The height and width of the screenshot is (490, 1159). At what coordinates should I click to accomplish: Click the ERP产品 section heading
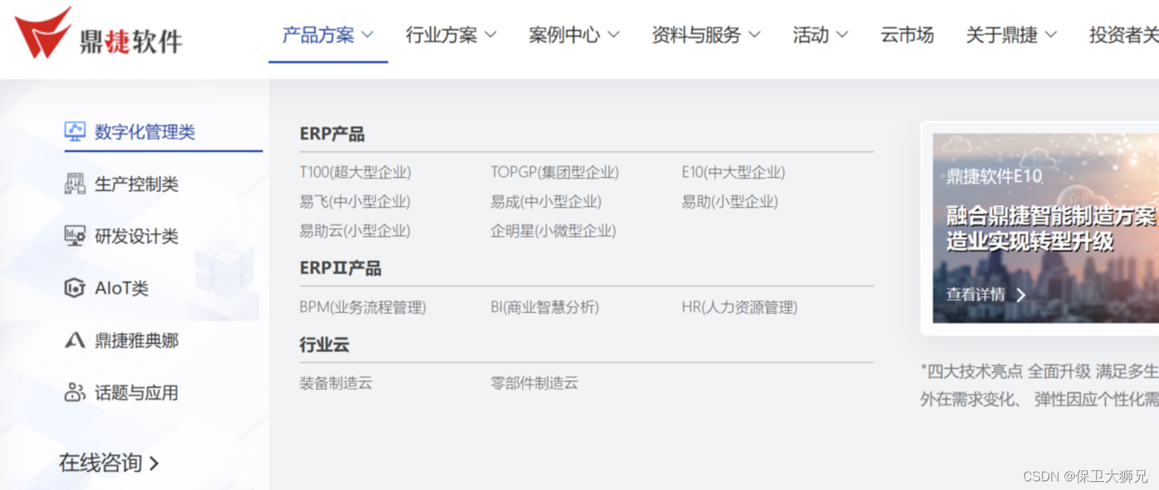click(332, 134)
